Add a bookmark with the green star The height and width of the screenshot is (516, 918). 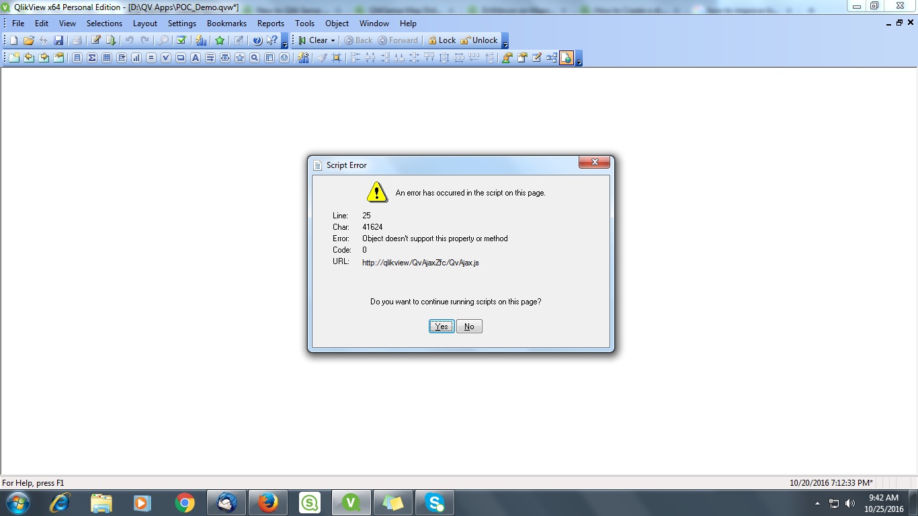click(220, 40)
